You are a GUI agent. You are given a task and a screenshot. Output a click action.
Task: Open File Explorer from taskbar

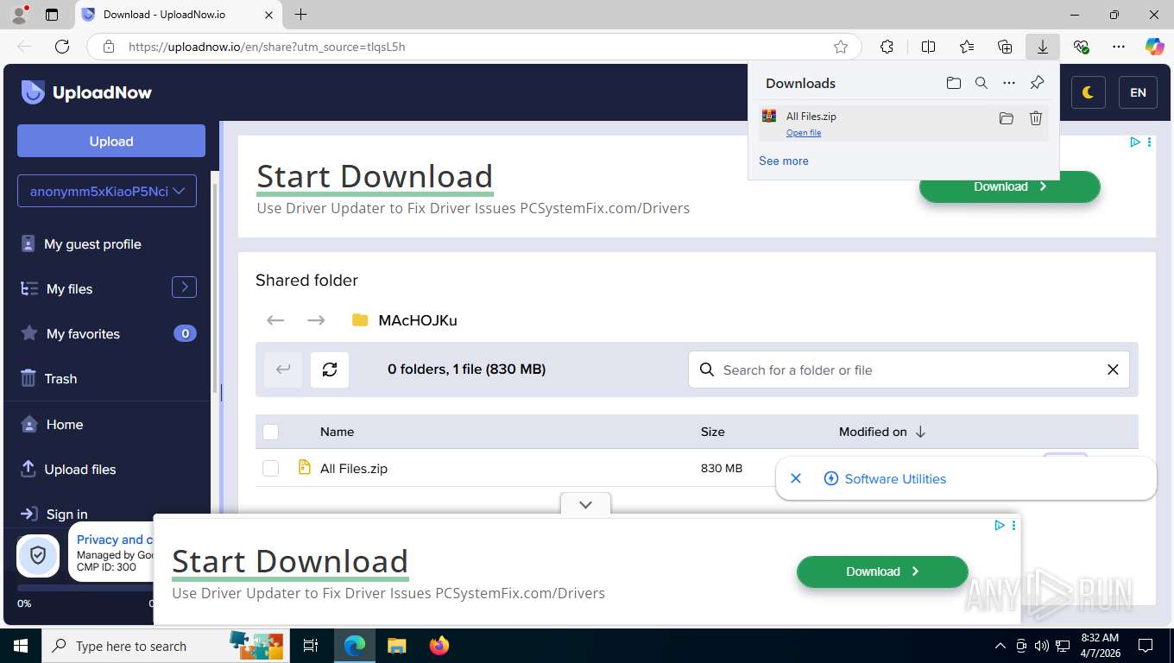point(396,646)
